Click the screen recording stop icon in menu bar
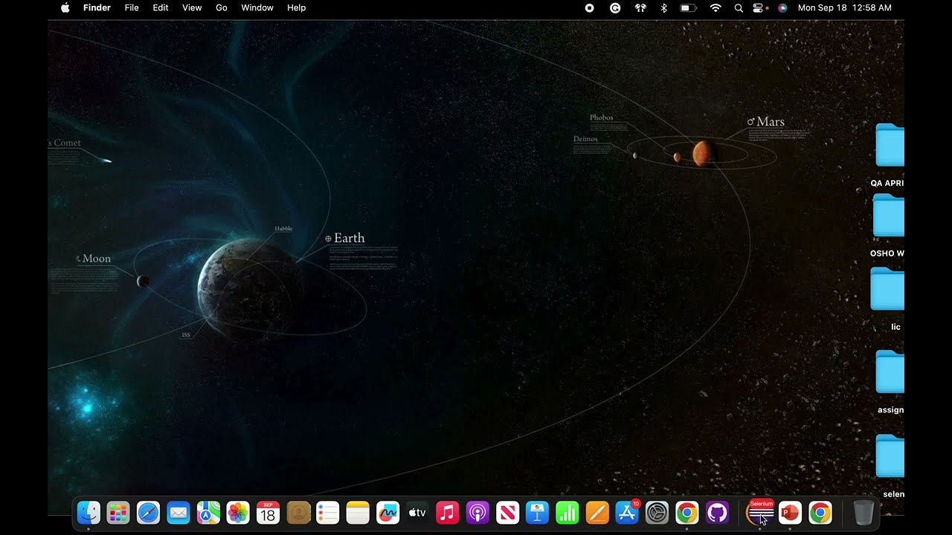The height and width of the screenshot is (535, 952). point(589,7)
